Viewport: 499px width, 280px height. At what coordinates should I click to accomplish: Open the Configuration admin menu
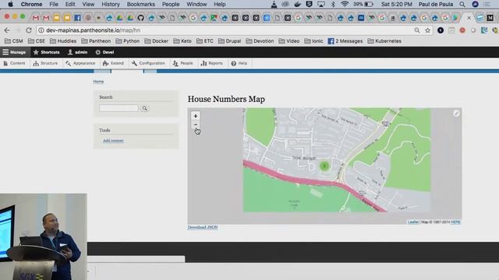pos(148,63)
